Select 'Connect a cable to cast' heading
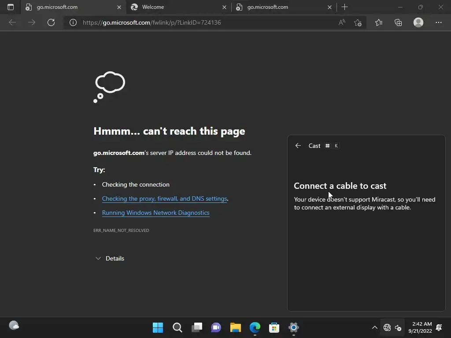 [340, 186]
